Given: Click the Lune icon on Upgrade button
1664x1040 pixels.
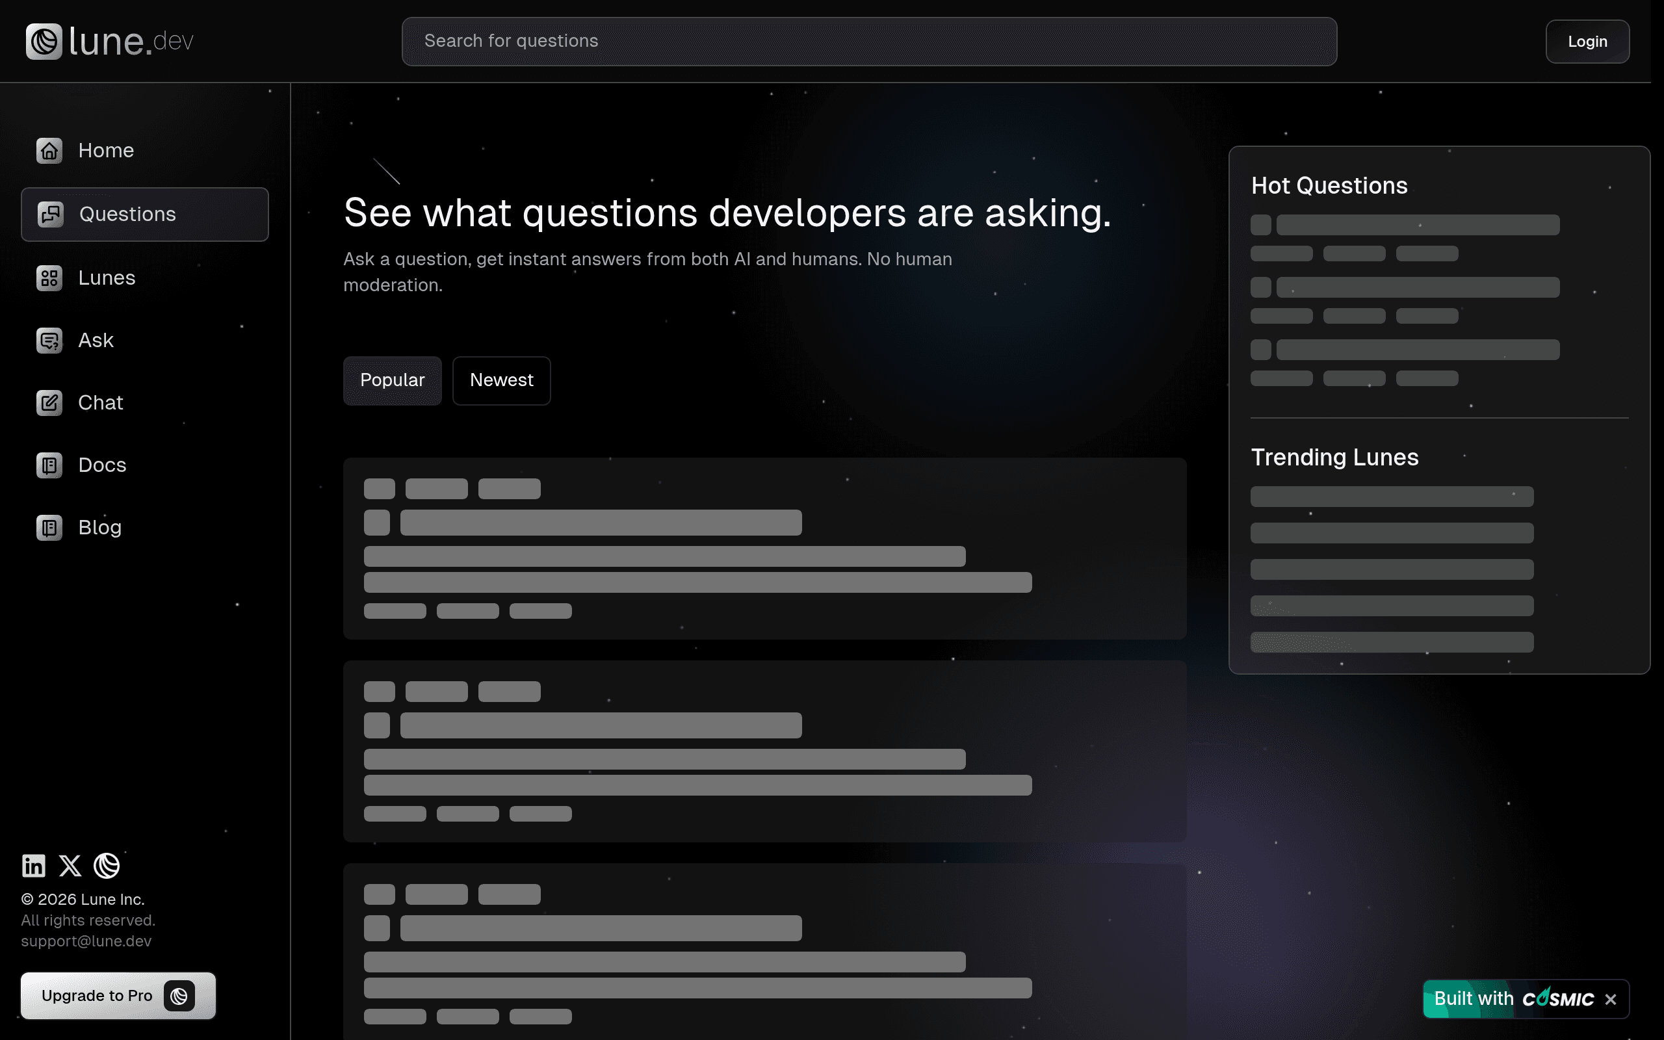Looking at the screenshot, I should (179, 996).
